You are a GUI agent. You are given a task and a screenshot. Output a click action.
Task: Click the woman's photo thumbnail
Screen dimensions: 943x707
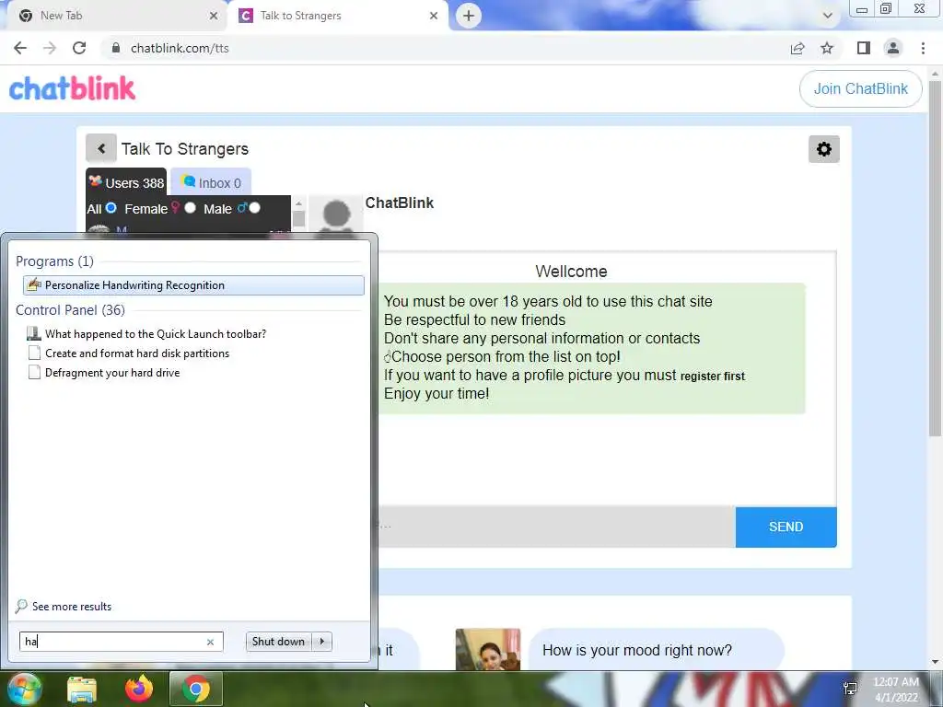[x=488, y=649]
